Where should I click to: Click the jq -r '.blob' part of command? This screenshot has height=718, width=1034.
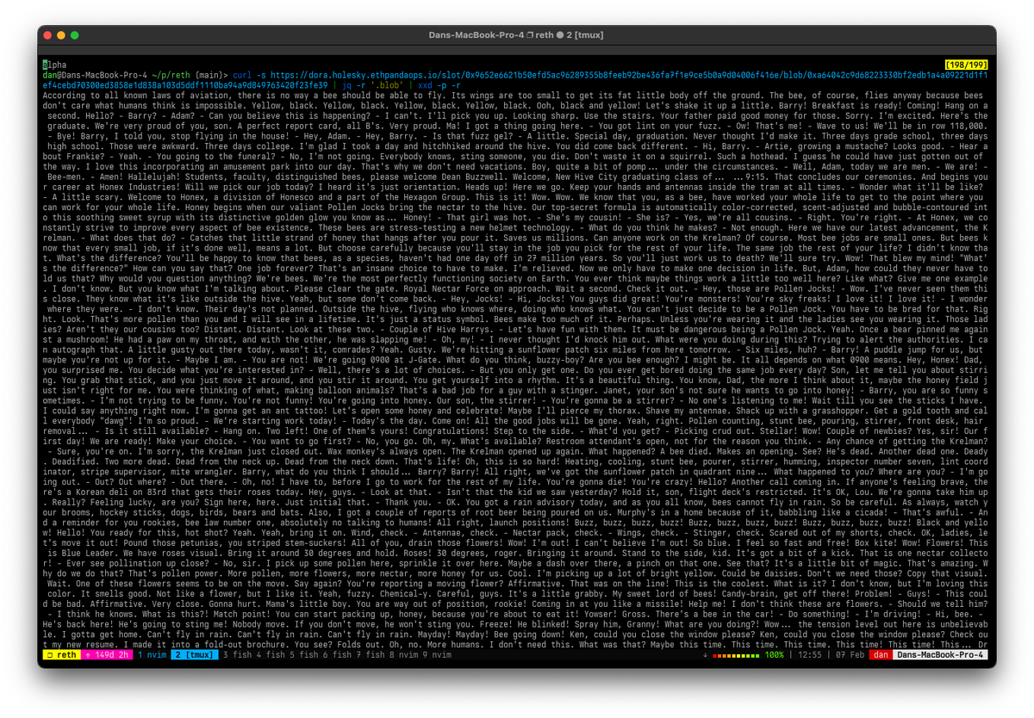(374, 85)
